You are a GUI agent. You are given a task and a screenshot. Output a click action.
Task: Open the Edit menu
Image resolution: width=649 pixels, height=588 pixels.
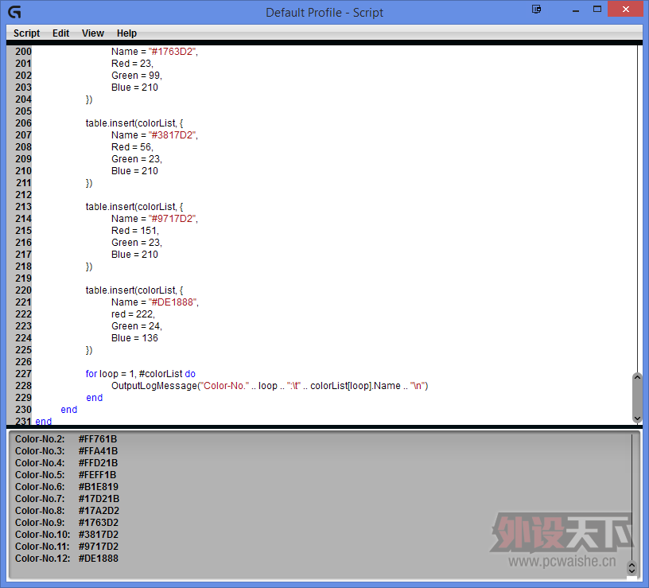pyautogui.click(x=60, y=33)
